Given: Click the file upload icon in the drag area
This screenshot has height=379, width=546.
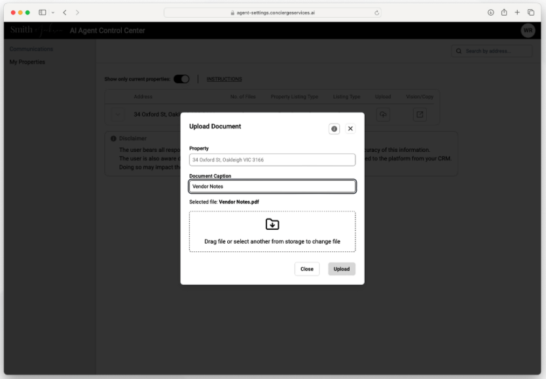Looking at the screenshot, I should [272, 223].
